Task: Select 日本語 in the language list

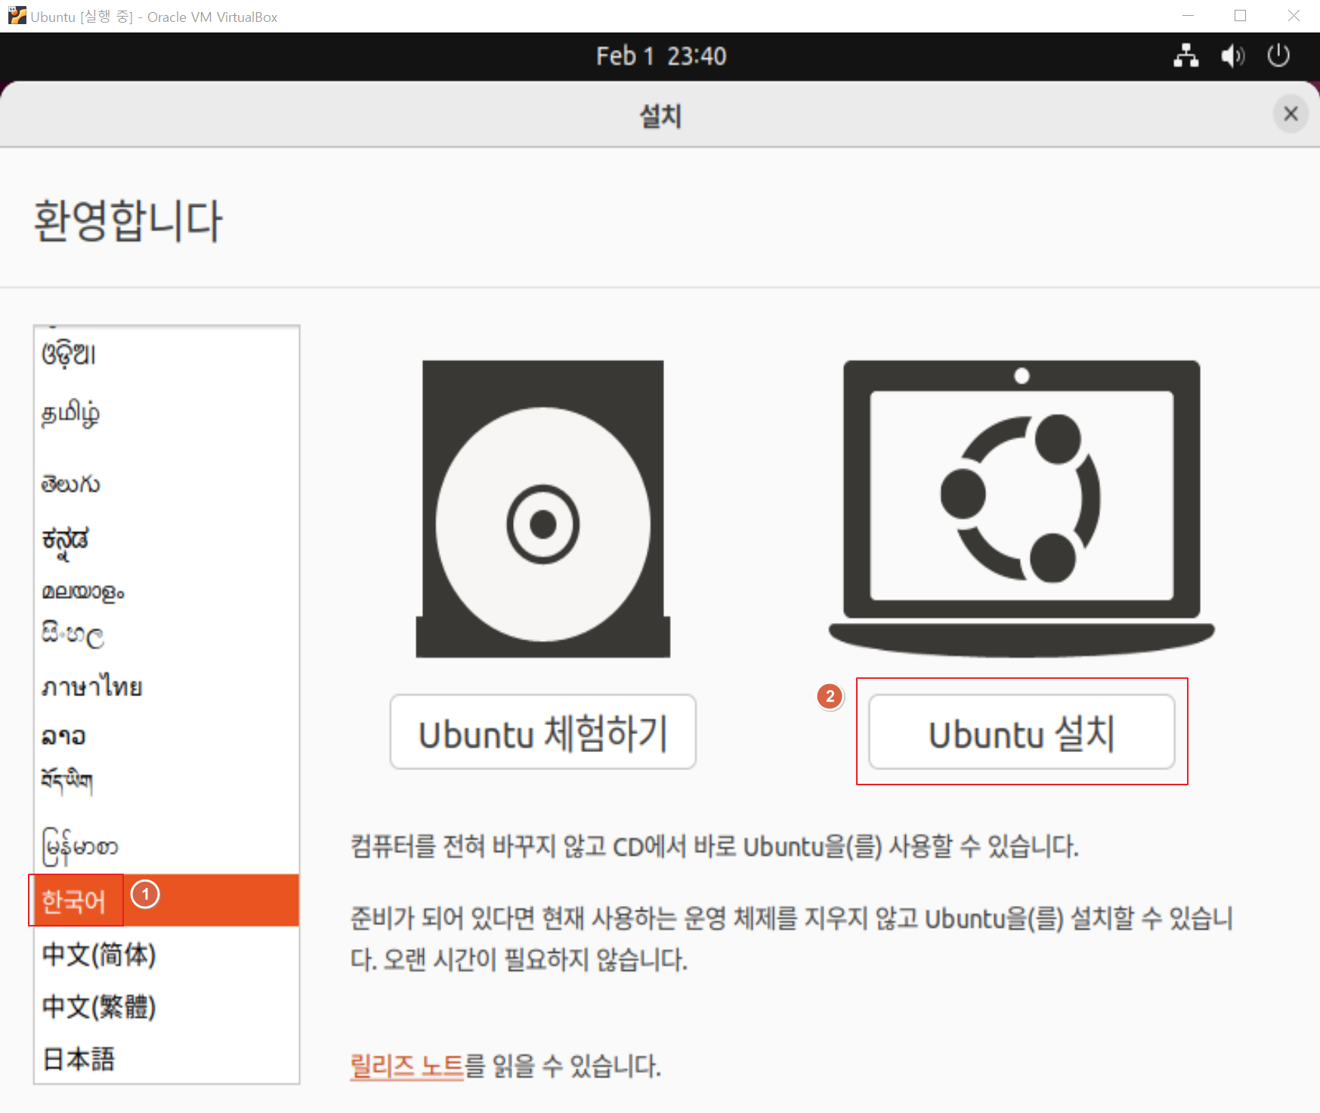Action: pos(167,1059)
